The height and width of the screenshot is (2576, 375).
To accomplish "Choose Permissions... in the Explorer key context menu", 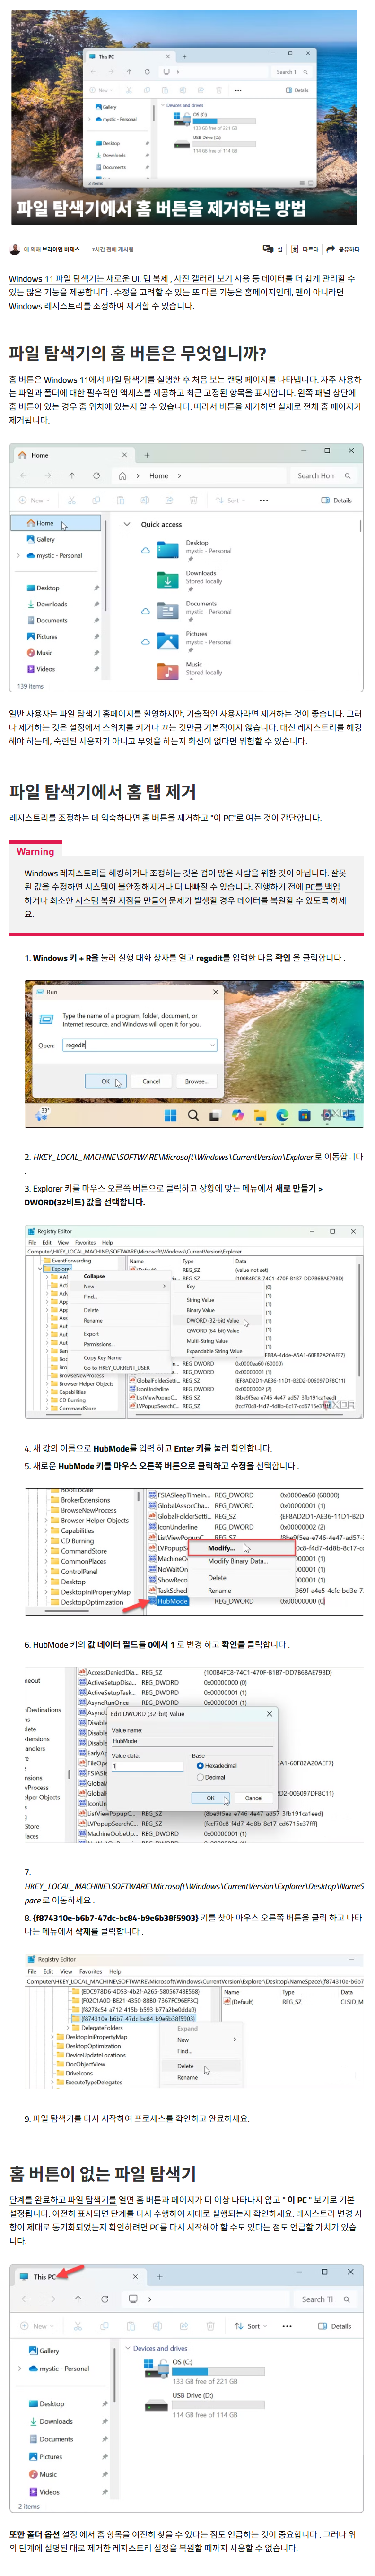I will click(98, 1344).
